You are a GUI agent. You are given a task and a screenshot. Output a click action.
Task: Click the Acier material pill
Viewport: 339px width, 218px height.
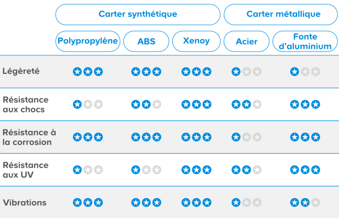point(247,41)
